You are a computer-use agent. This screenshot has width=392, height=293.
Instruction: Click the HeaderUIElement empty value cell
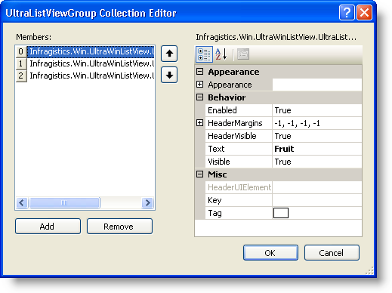coord(317,187)
